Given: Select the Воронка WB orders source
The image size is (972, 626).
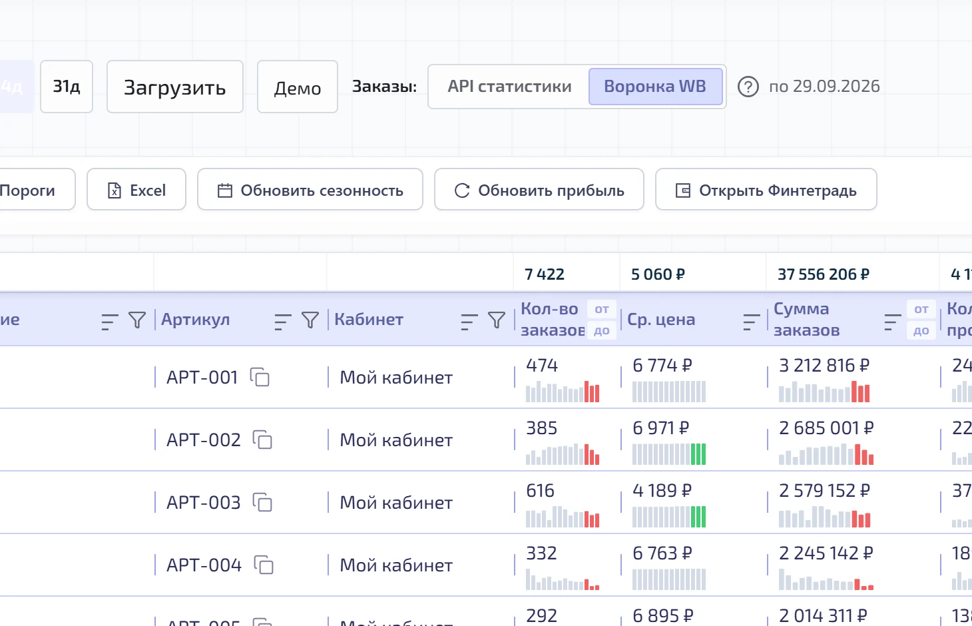Looking at the screenshot, I should 656,87.
